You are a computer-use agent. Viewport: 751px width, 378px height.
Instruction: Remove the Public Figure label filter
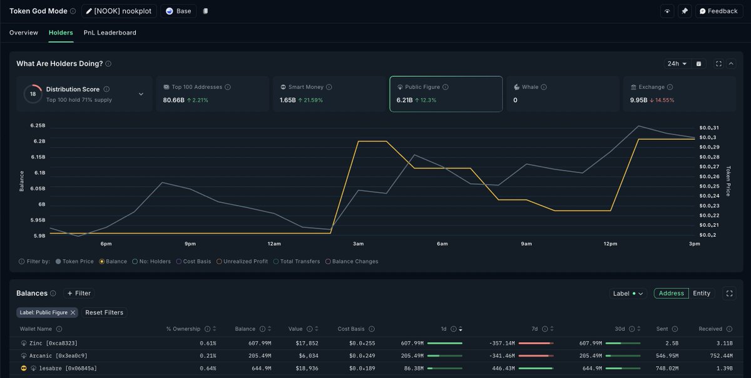[73, 312]
